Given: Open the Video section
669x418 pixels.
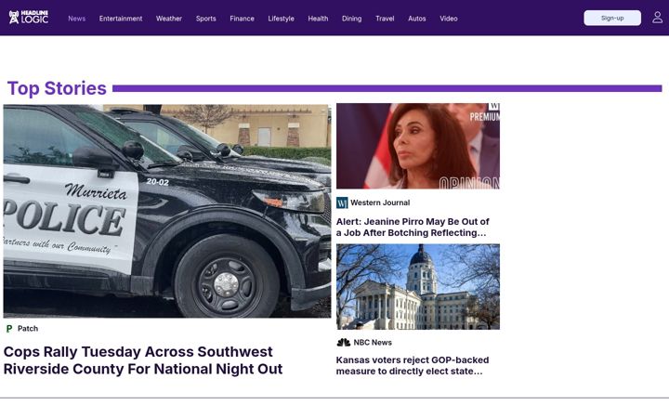Looking at the screenshot, I should tap(449, 19).
